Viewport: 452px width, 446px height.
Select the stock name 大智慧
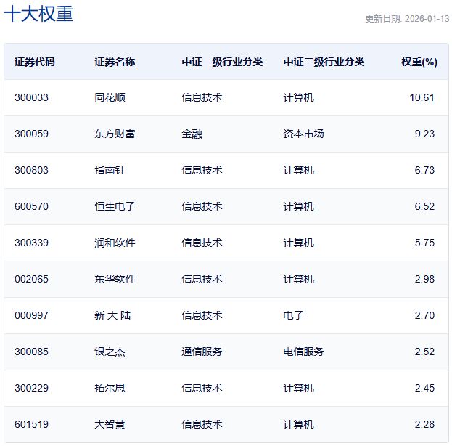110,425
